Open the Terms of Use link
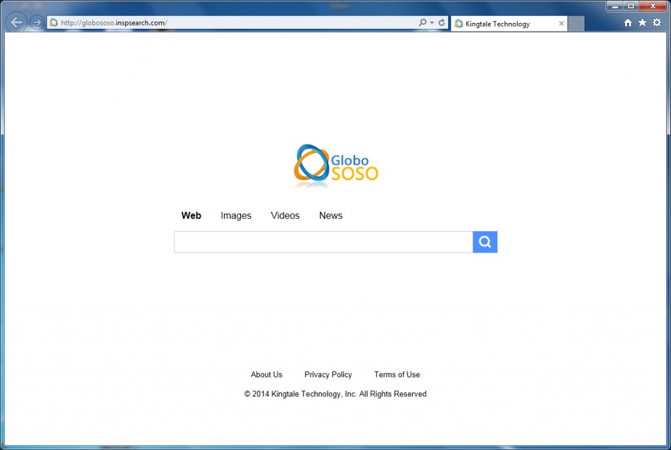 tap(397, 374)
